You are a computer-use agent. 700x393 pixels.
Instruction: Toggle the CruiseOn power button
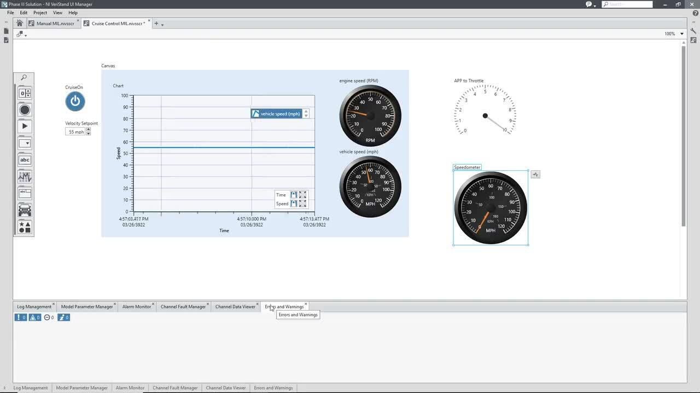[x=75, y=101]
